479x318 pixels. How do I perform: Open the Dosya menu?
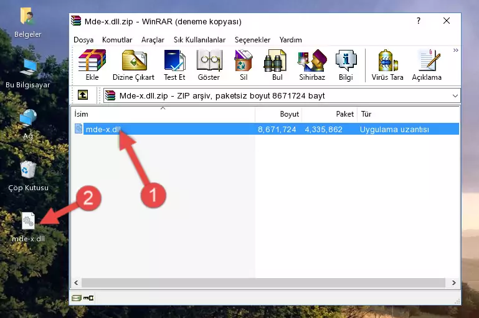click(x=83, y=40)
